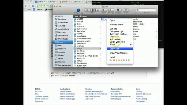Switch Finder to cover flow view

click(98, 10)
